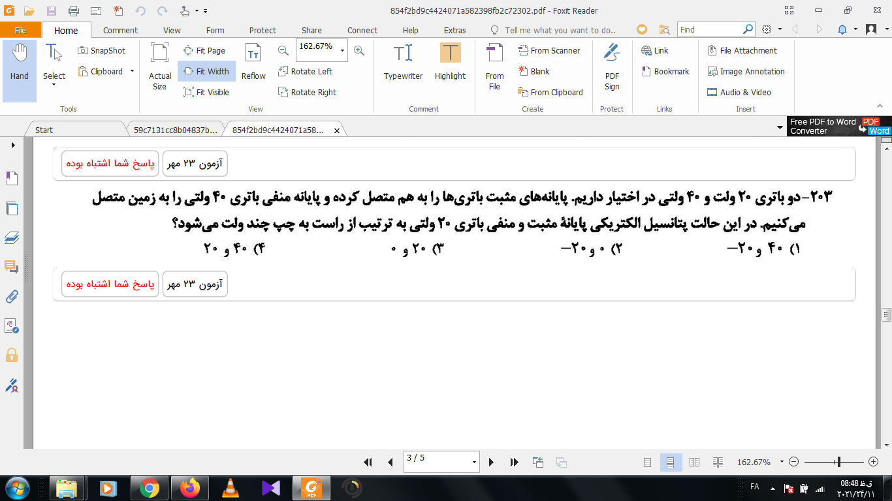This screenshot has width=892, height=501.
Task: Activate the Highlight tool
Action: tap(450, 63)
